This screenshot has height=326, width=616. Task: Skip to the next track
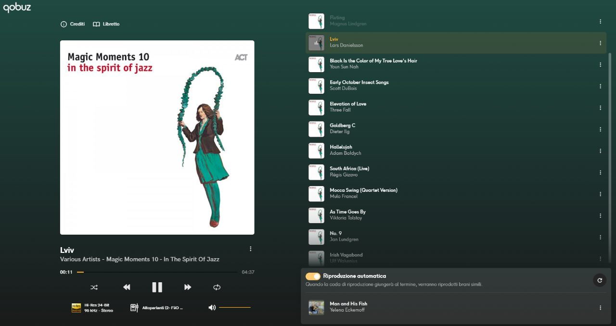tap(188, 287)
